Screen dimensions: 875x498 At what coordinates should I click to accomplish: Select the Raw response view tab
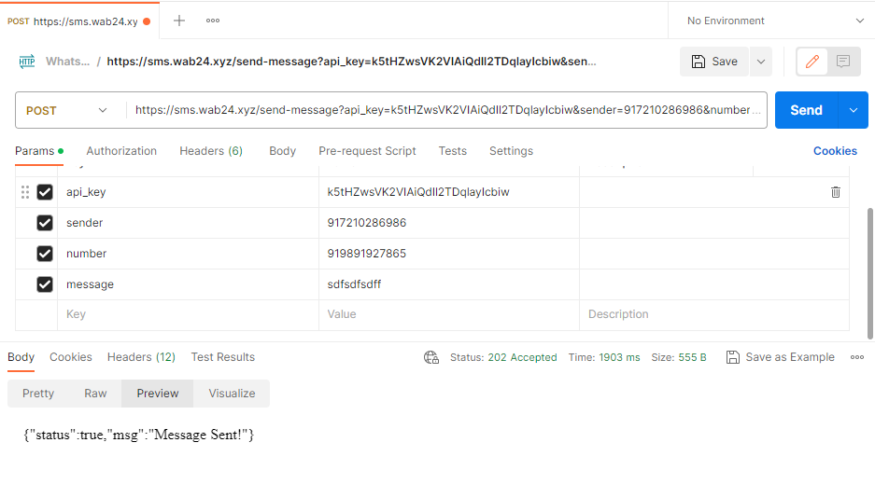click(x=95, y=394)
